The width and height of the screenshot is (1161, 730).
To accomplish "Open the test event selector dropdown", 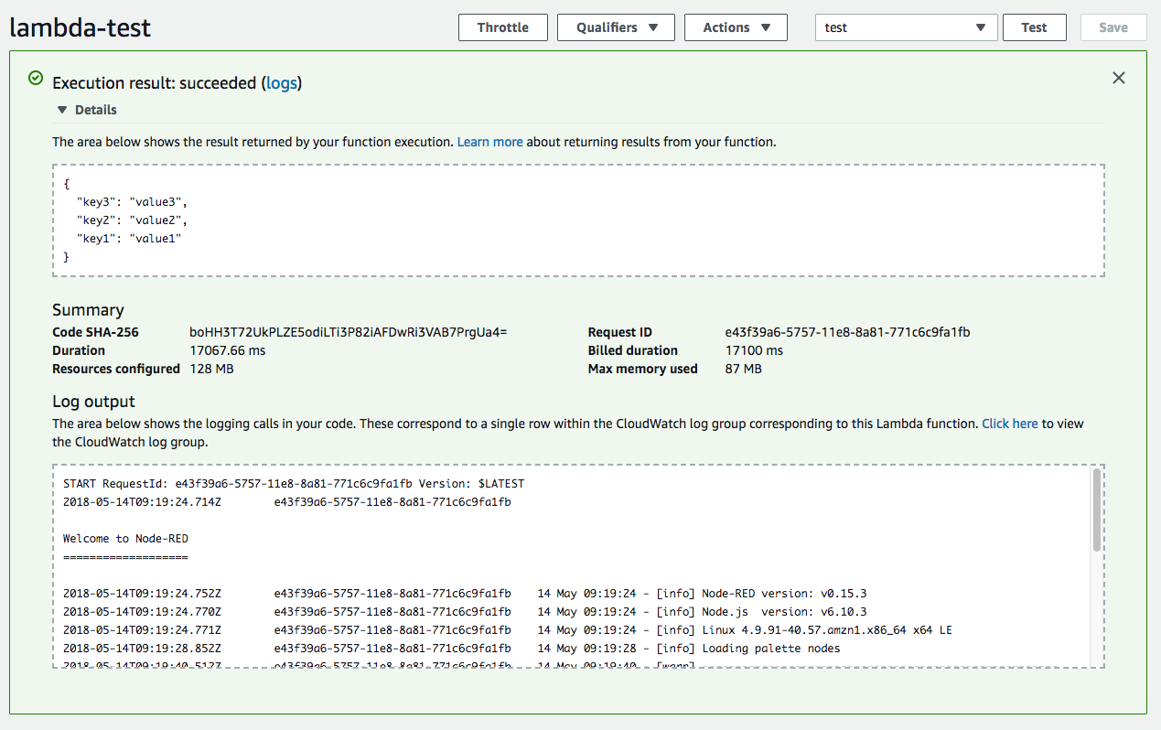I will pos(906,27).
